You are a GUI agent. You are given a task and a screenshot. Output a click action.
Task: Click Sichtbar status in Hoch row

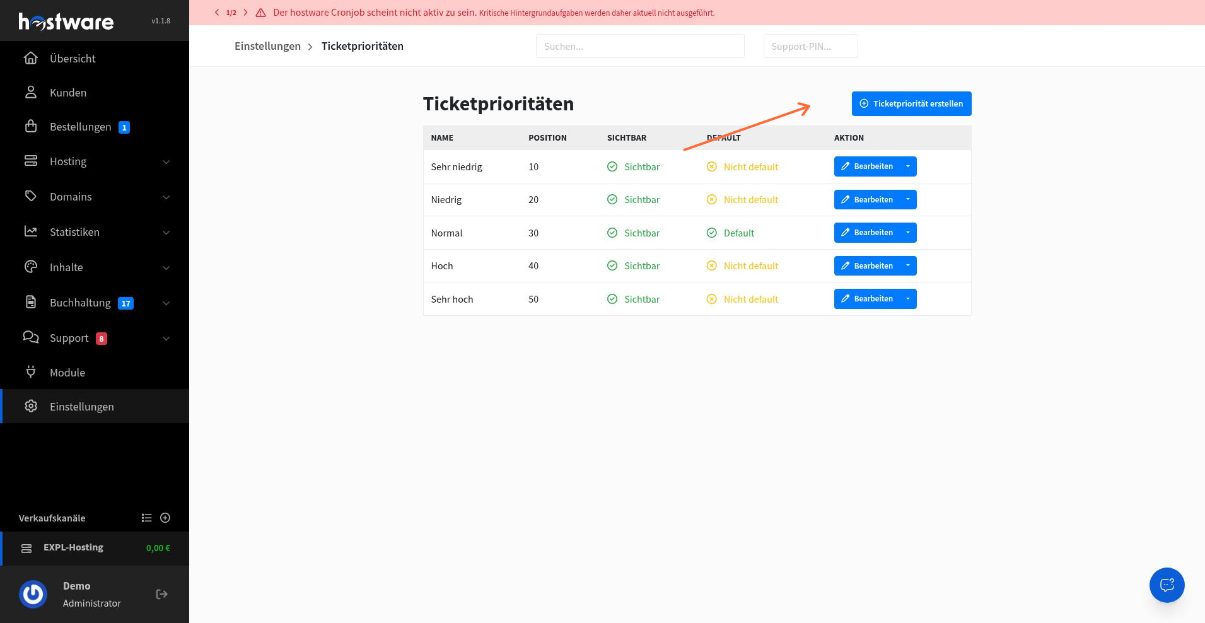[633, 266]
